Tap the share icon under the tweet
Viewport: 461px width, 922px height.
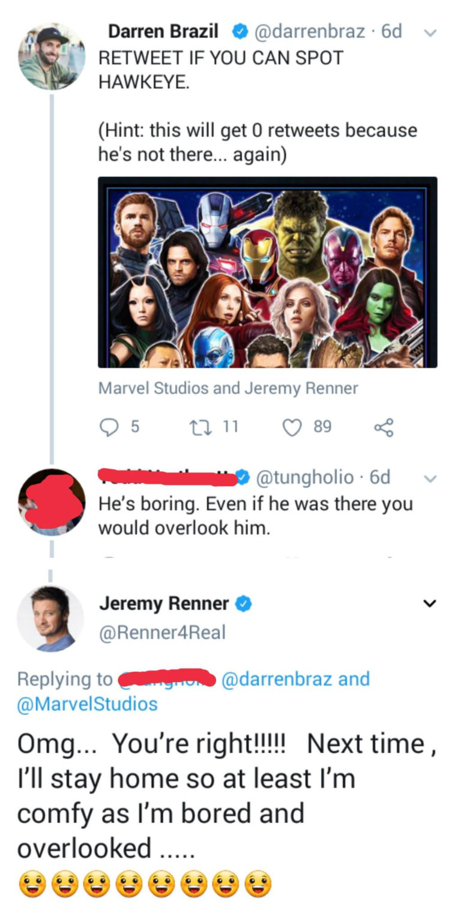pyautogui.click(x=383, y=427)
